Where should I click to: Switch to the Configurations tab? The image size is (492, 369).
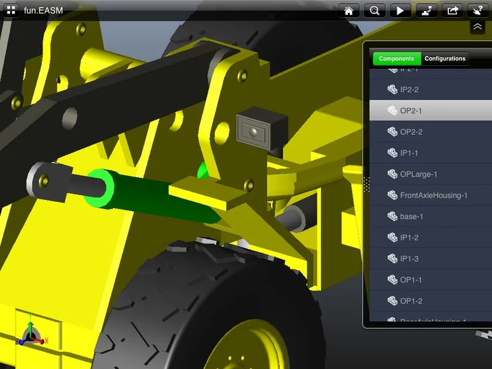pyautogui.click(x=445, y=58)
